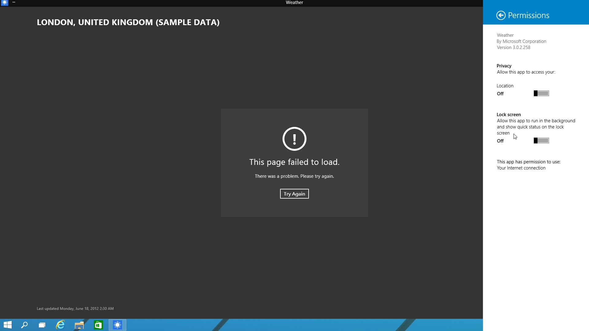Click 'Allow this app to access your:' text
Viewport: 589px width, 331px height.
pyautogui.click(x=526, y=72)
